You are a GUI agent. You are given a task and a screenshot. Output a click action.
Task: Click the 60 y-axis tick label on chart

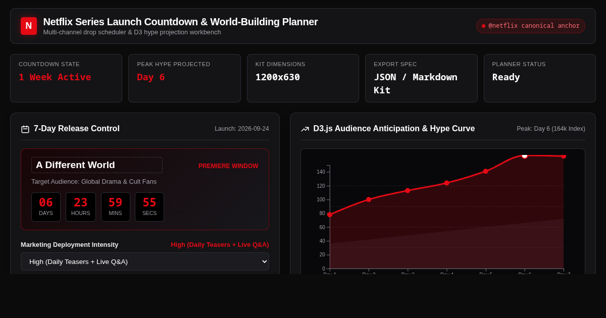click(322, 228)
